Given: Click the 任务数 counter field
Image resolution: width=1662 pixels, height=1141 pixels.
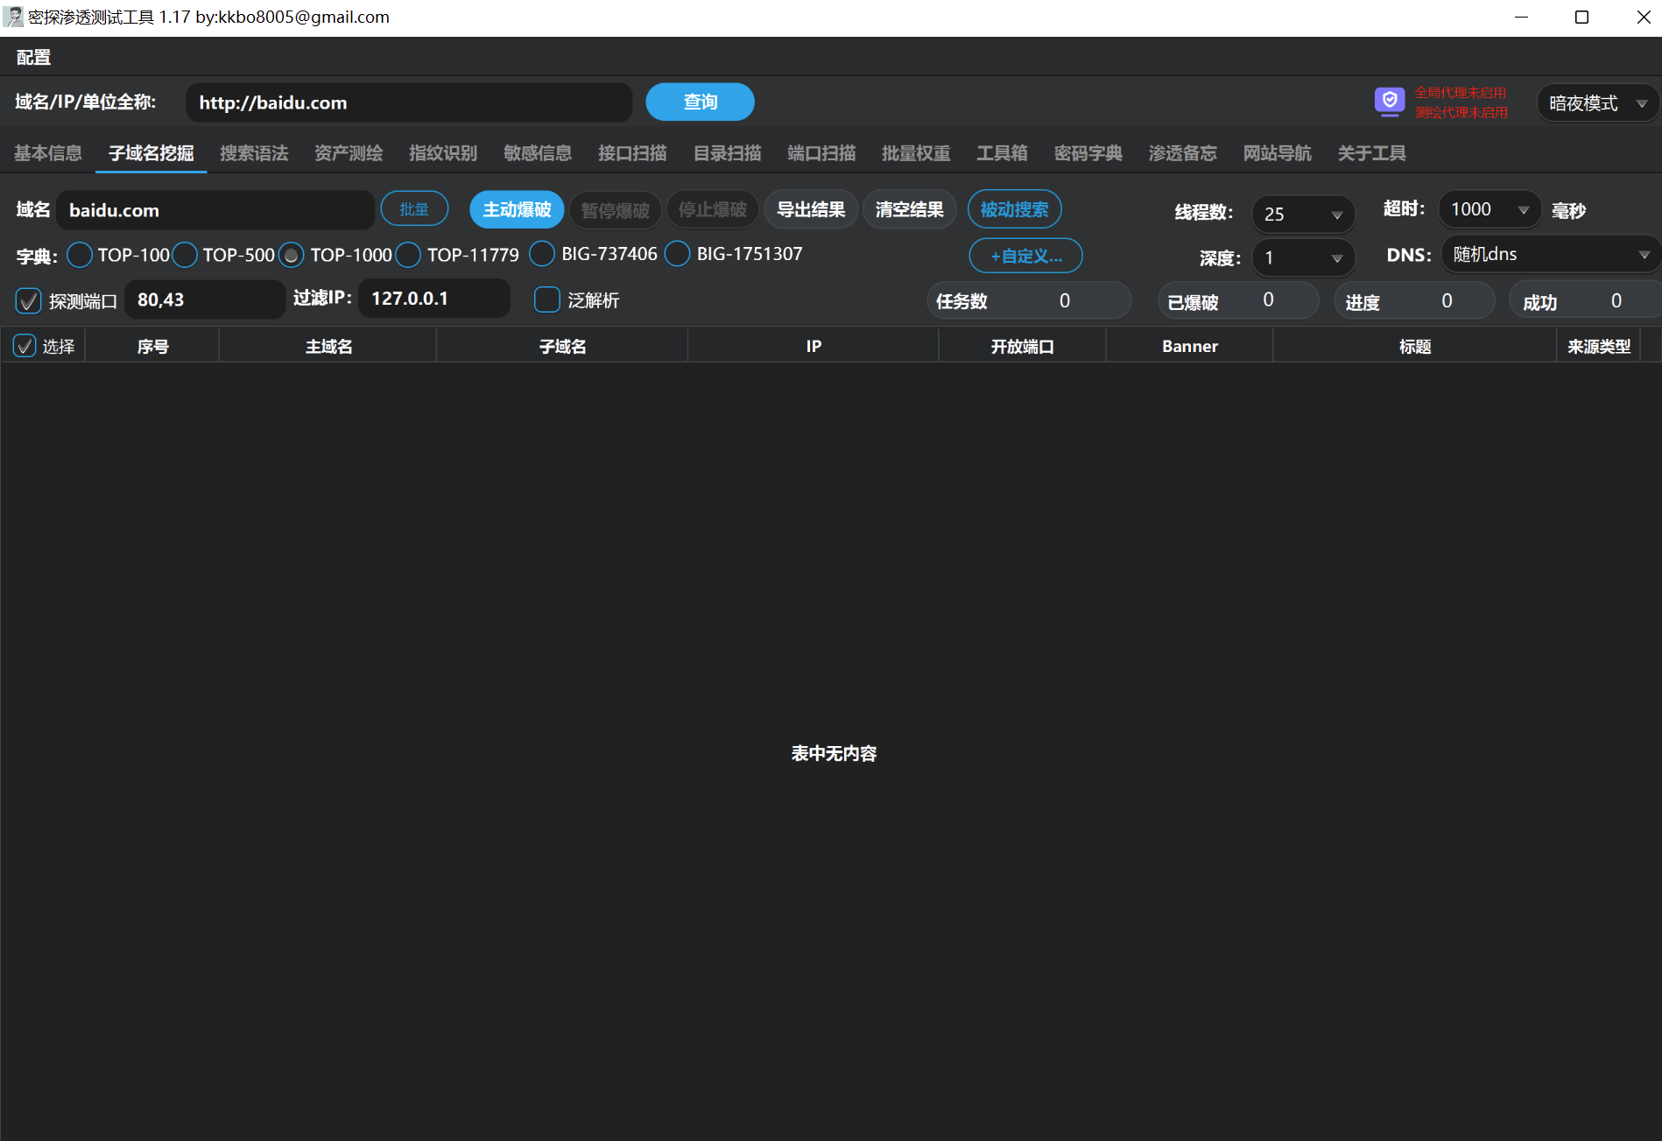Looking at the screenshot, I should coord(1029,300).
